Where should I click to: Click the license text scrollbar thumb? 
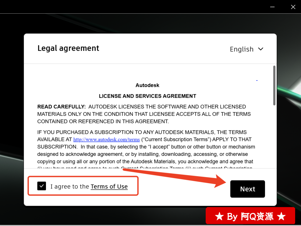click(274, 85)
